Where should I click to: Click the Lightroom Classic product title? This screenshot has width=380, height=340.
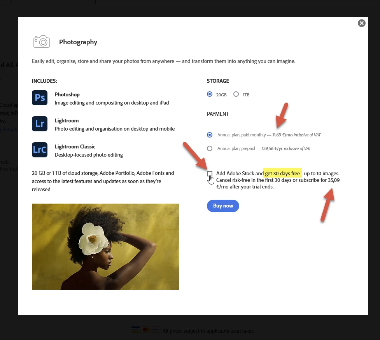[x=75, y=146]
